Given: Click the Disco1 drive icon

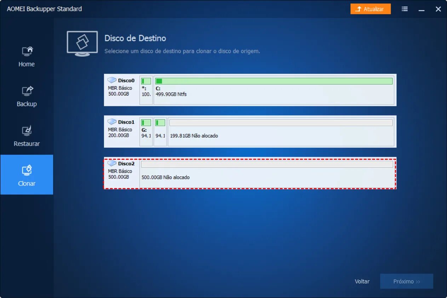Looking at the screenshot, I should tap(112, 122).
